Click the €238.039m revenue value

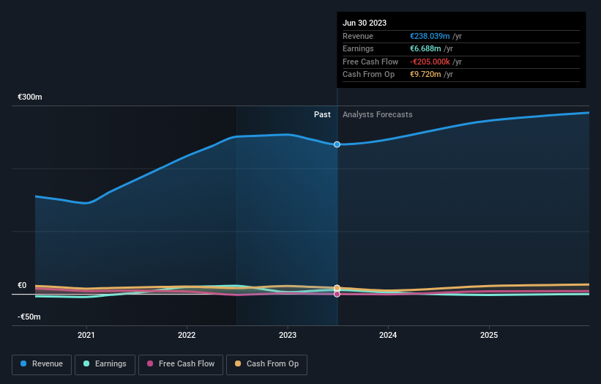click(430, 36)
